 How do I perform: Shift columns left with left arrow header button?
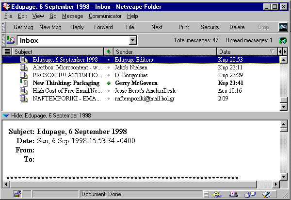(x=280, y=51)
